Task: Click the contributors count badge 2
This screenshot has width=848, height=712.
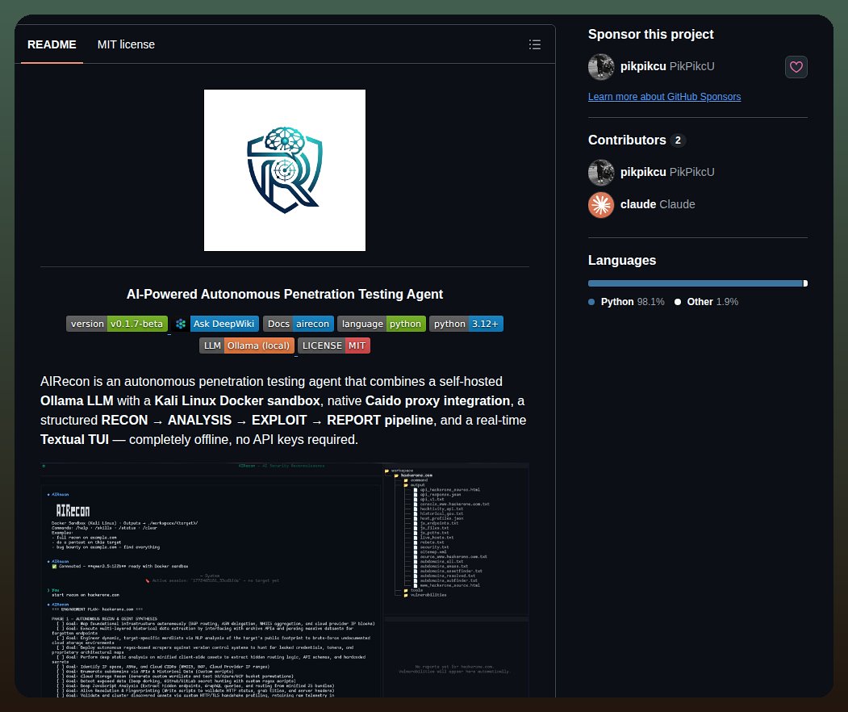Action: point(678,140)
